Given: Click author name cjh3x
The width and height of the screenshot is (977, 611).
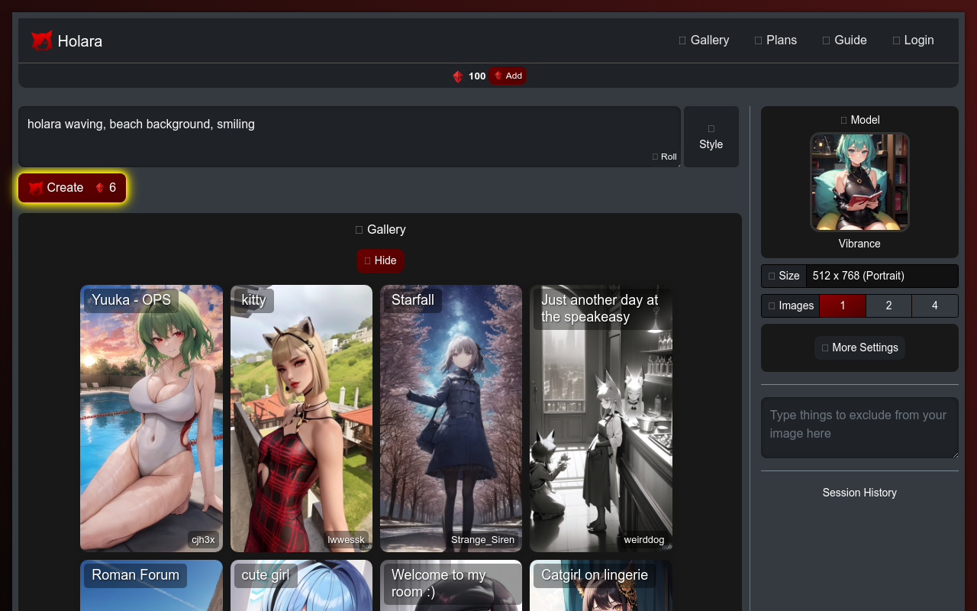Looking at the screenshot, I should 203,540.
